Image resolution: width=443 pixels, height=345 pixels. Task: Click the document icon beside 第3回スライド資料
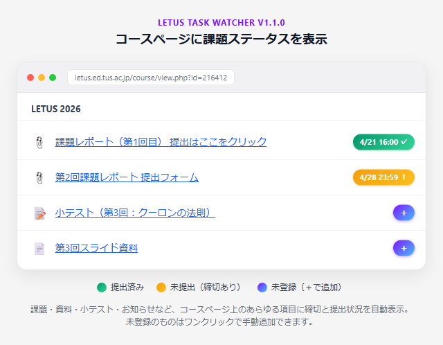coord(39,249)
